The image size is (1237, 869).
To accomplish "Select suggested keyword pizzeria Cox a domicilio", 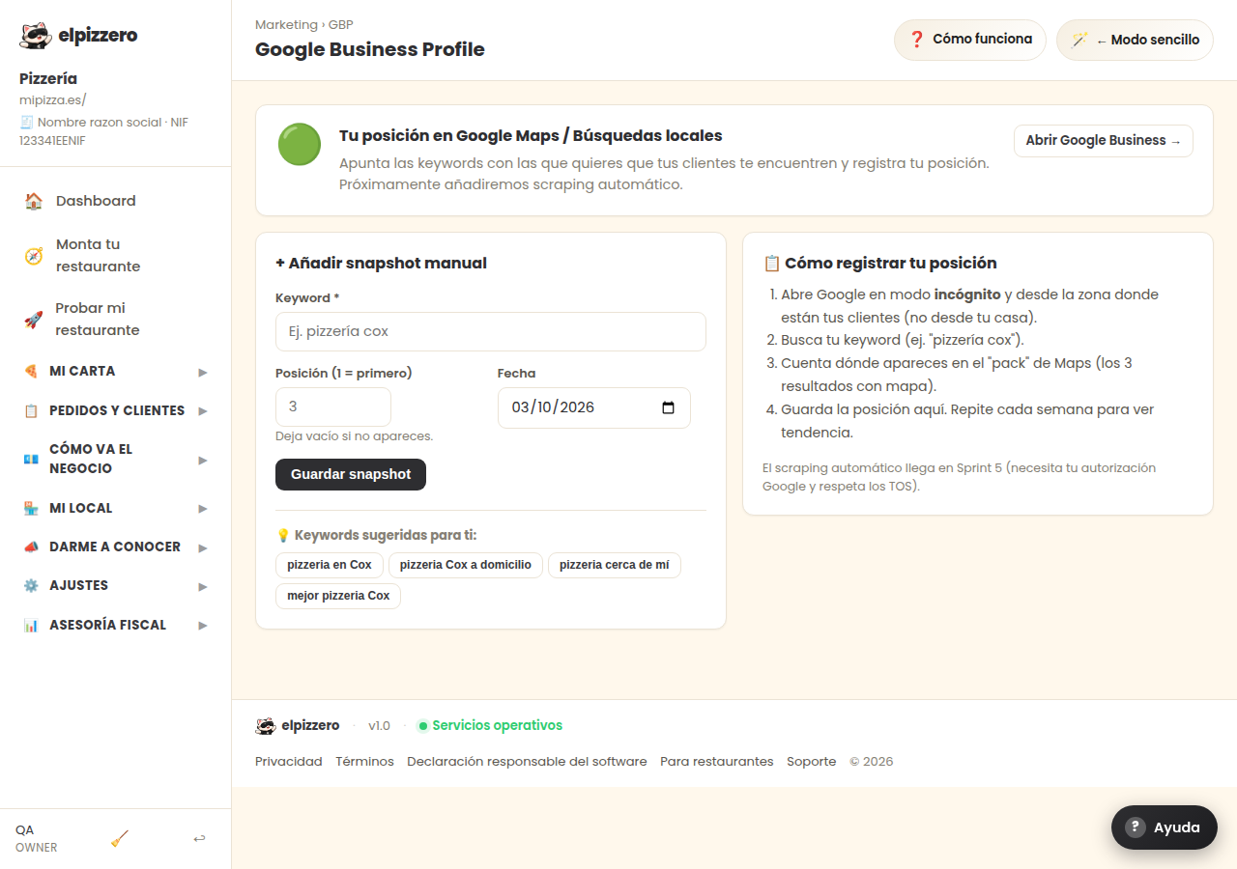I will click(466, 565).
